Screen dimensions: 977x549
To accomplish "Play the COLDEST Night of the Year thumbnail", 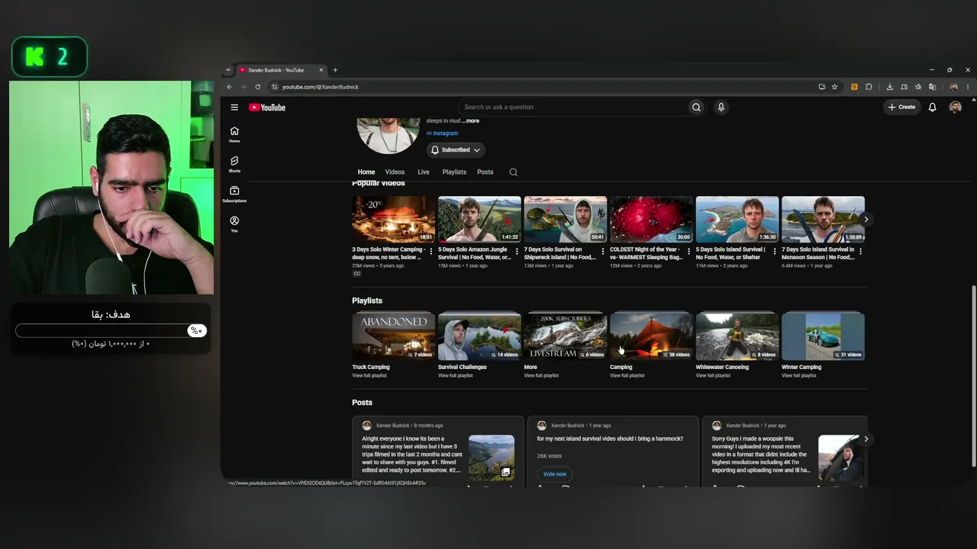I will coord(651,220).
